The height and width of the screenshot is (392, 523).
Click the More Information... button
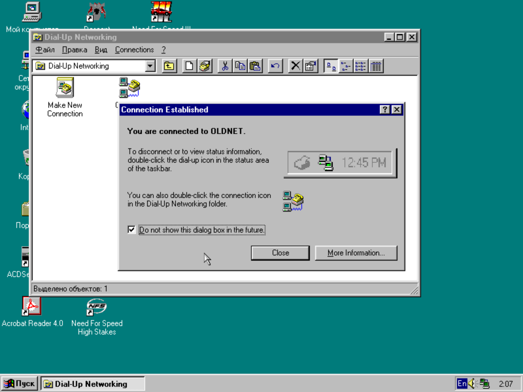356,253
